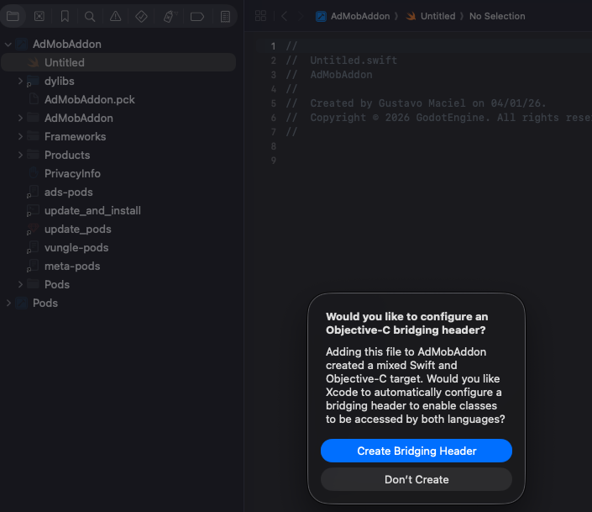Click the related items grid icon
The width and height of the screenshot is (592, 512).
(x=260, y=16)
